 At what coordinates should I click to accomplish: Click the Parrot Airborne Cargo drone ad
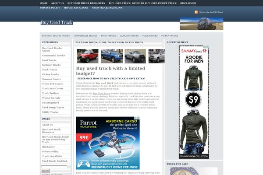point(108,143)
